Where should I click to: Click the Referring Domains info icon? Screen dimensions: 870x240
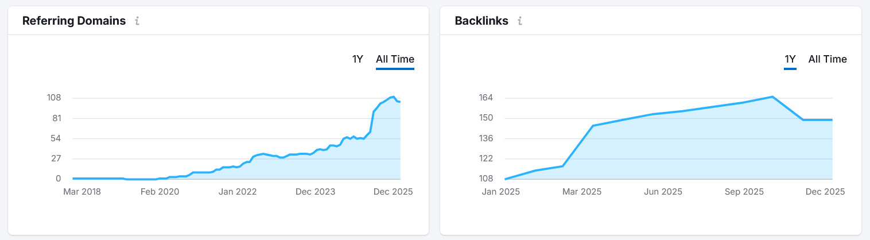point(137,21)
